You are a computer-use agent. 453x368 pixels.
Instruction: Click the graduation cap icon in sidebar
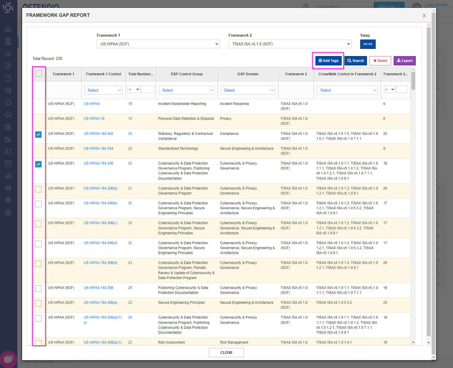(x=8, y=90)
